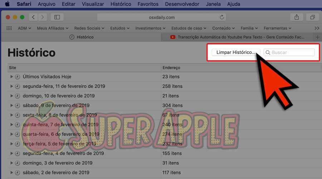Click the Safari back navigation arrow
This screenshot has width=322, height=179.
point(34,17)
